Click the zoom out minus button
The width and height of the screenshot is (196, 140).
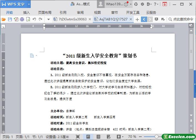pyautogui.click(x=141, y=137)
